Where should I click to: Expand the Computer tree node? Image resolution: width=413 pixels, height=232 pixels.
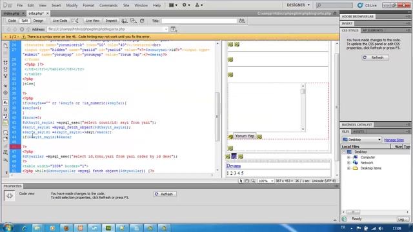349,157
